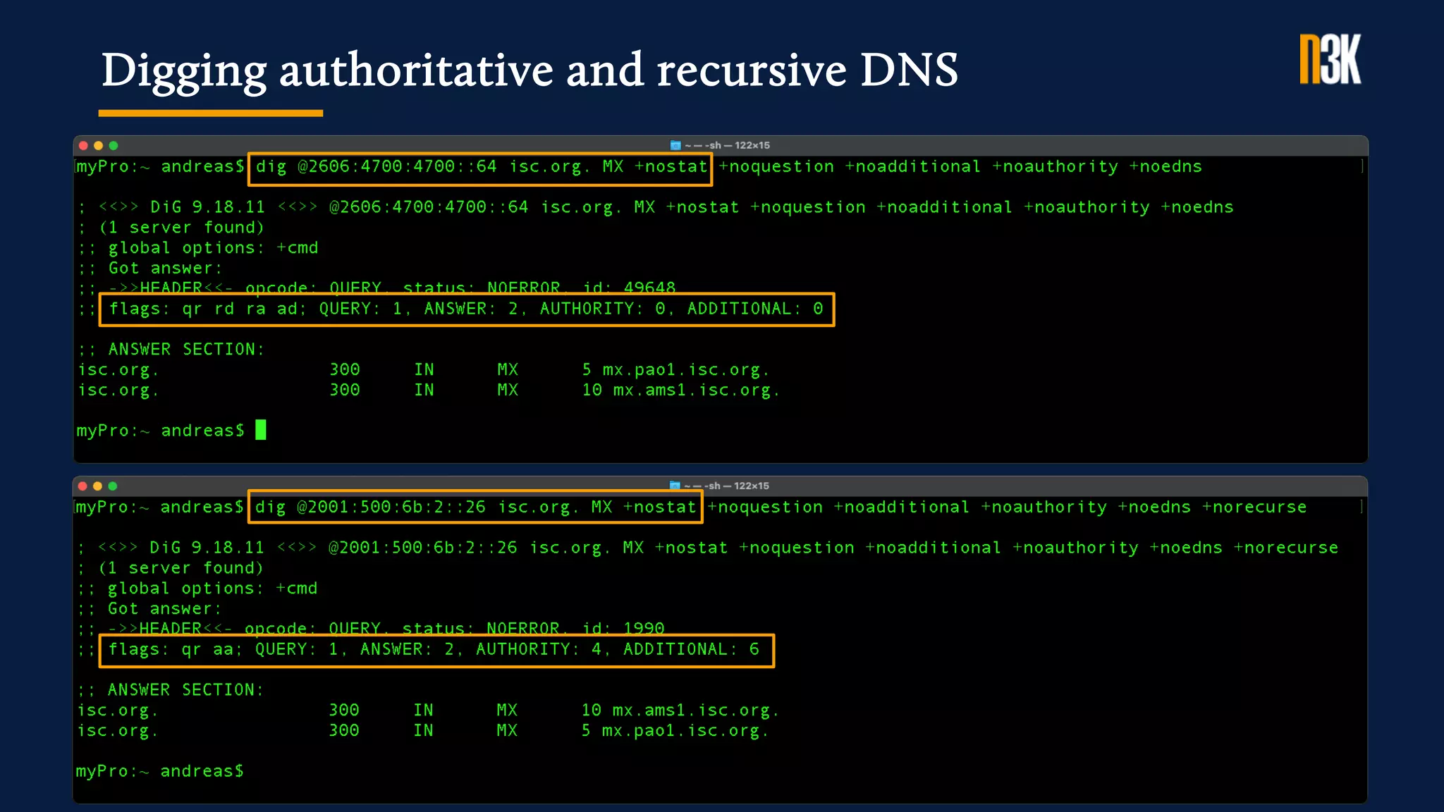This screenshot has height=812, width=1444.
Task: Click the folder icon in lower terminal title
Action: 675,486
